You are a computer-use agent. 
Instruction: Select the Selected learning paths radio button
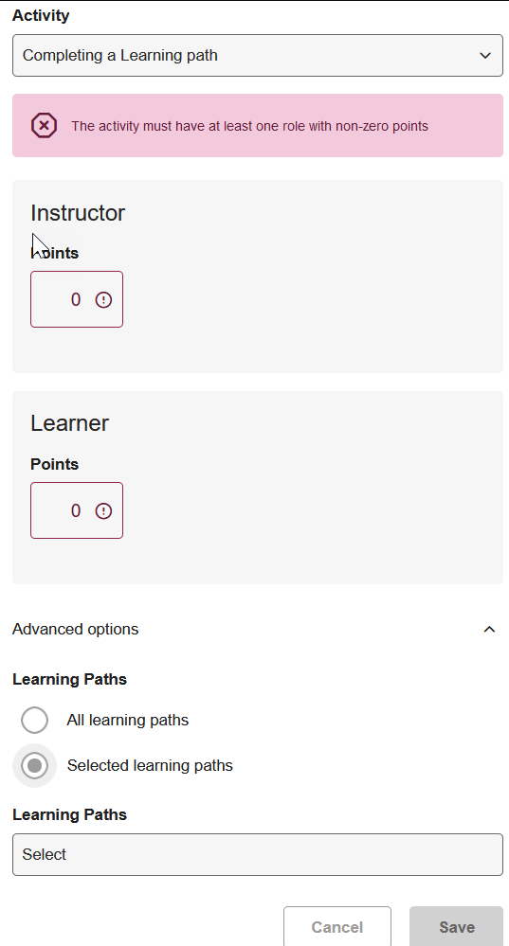coord(34,766)
